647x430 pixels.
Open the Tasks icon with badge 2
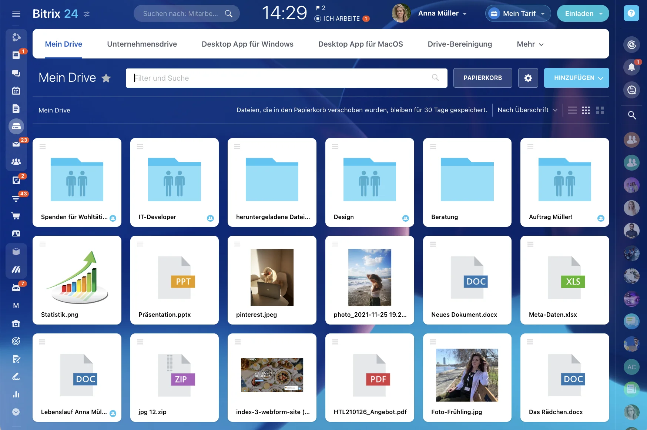[16, 180]
